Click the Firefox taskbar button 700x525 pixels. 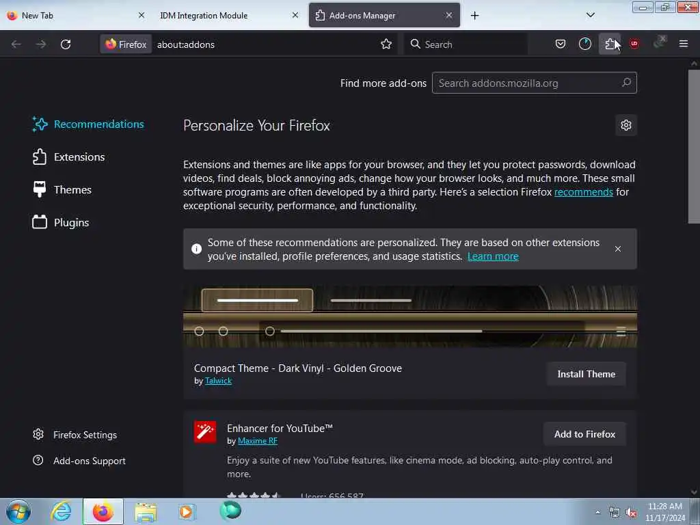[x=103, y=511]
